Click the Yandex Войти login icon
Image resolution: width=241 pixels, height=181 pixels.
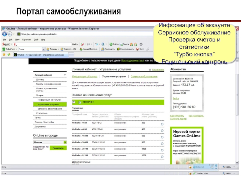114,44
